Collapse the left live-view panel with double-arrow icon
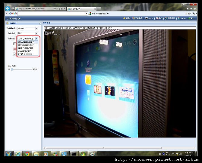The width and height of the screenshot is (202, 163). pos(40,23)
